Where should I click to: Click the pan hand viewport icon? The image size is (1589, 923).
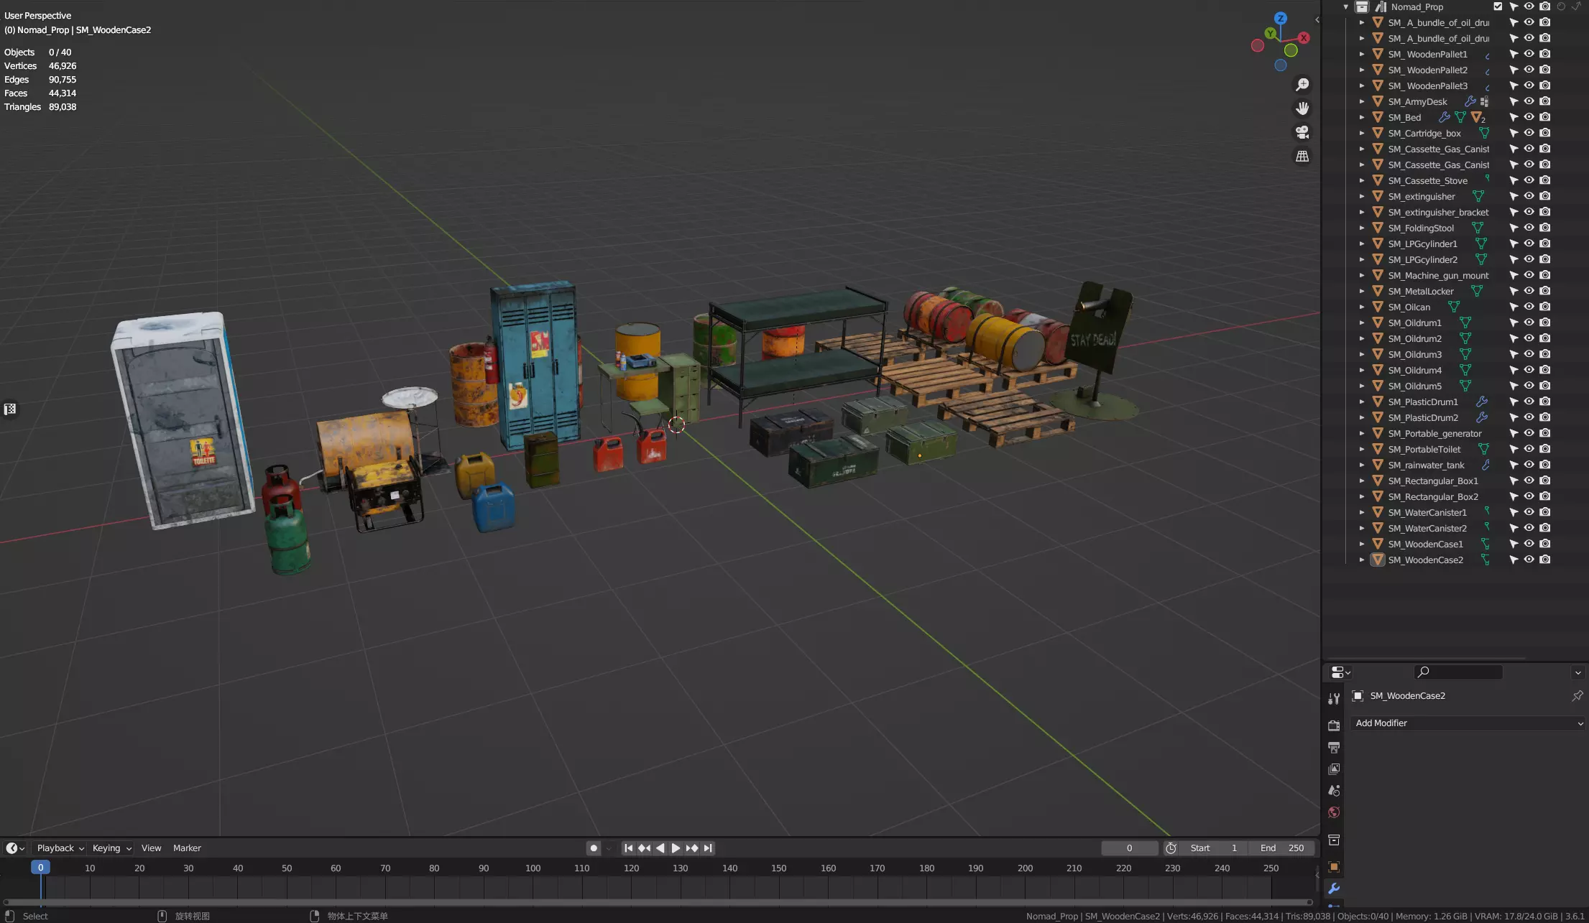[1302, 108]
